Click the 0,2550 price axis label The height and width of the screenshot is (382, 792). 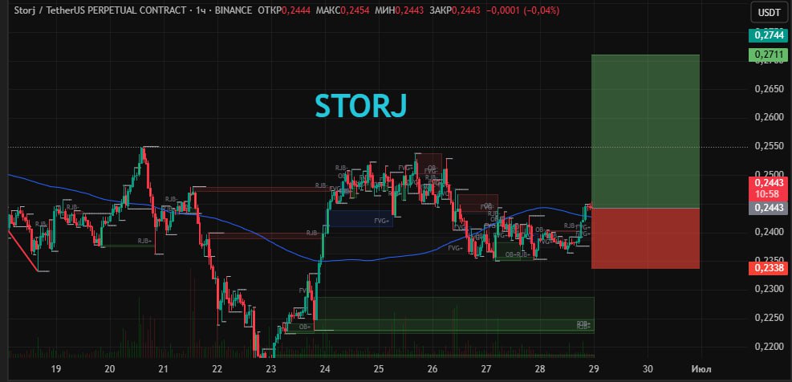pyautogui.click(x=769, y=147)
